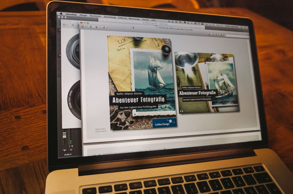
Task: Click the lower lens image in background window
Action: coord(74,100)
